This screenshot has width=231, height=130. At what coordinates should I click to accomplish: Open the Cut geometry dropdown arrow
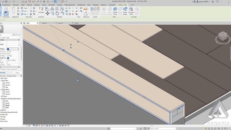(x=27, y=11)
